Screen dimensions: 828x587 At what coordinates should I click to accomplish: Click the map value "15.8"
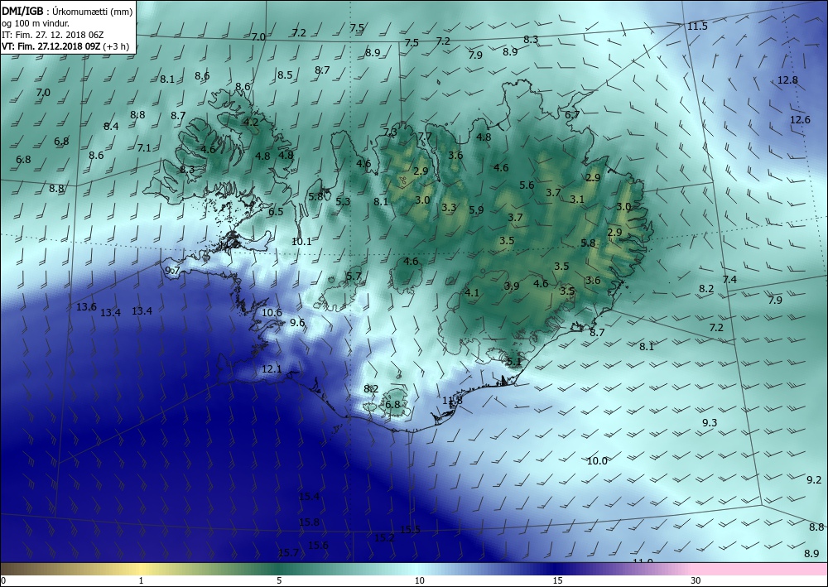(x=309, y=522)
